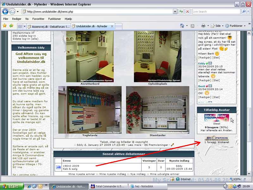Open the Filer menu
Image resolution: width=253 pixels, height=190 pixels.
pos(6,19)
